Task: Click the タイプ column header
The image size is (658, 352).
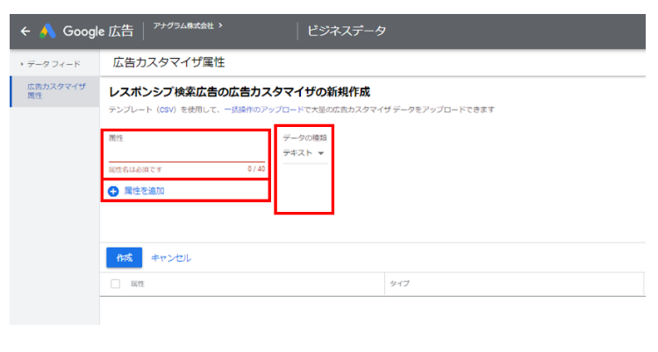Action: [401, 284]
